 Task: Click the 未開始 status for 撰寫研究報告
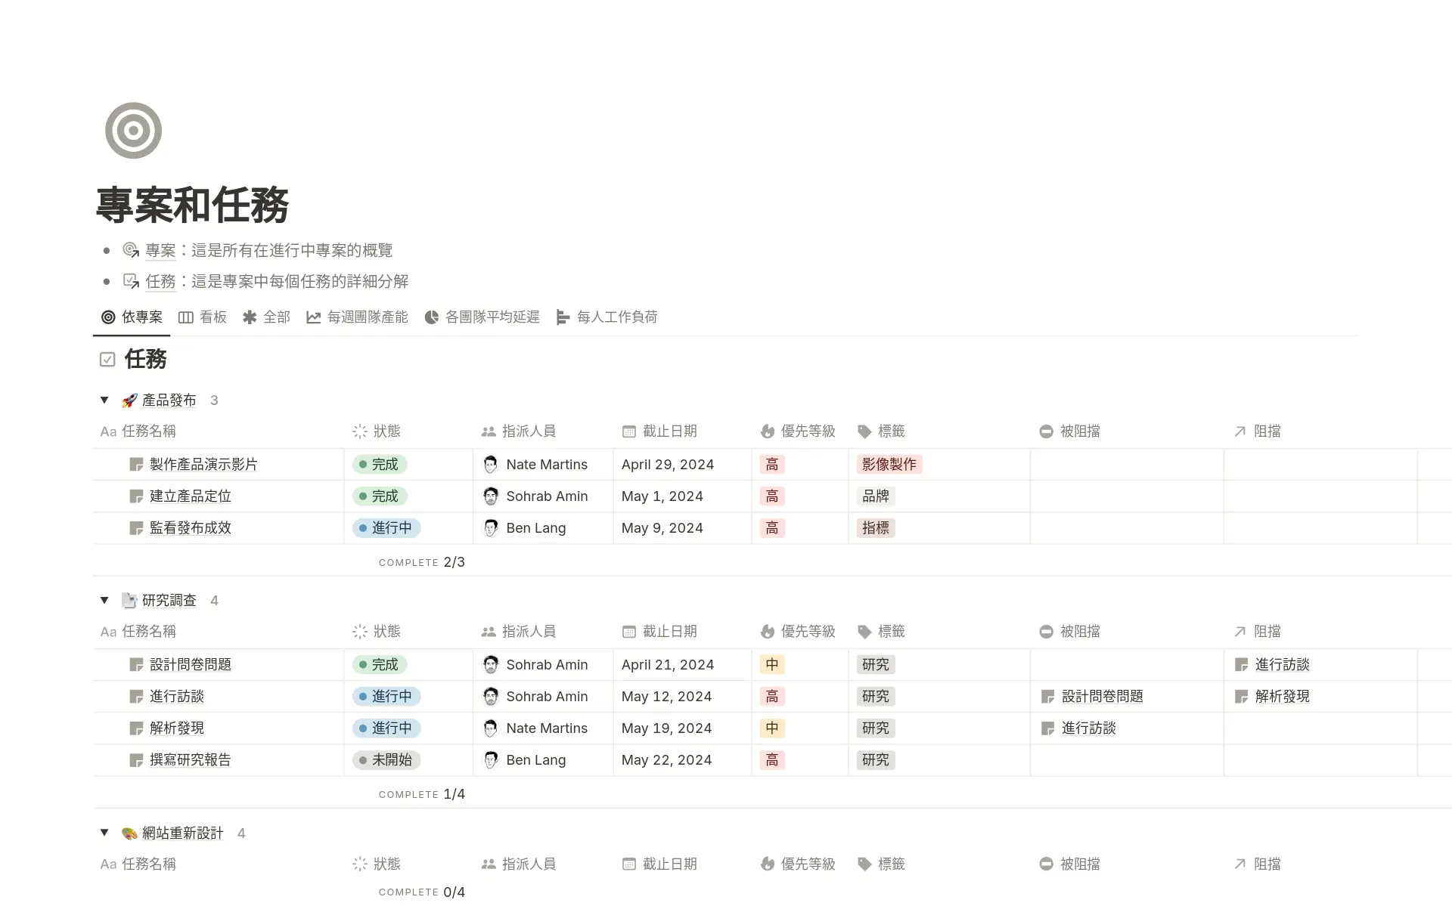tap(386, 759)
